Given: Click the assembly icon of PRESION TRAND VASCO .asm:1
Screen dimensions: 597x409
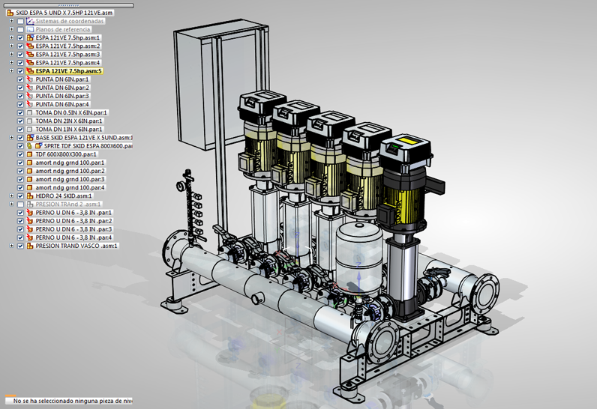Looking at the screenshot, I should pyautogui.click(x=30, y=246).
